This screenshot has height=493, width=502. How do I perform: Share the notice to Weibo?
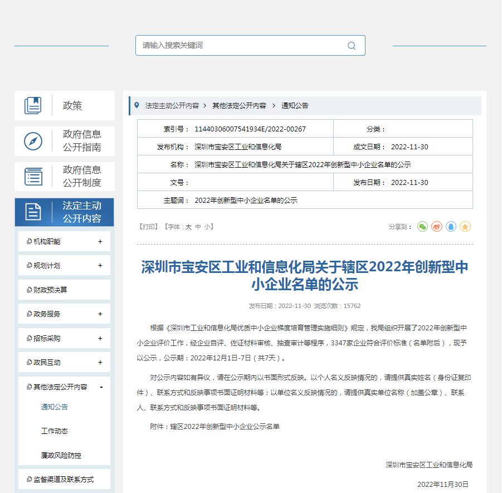point(437,227)
